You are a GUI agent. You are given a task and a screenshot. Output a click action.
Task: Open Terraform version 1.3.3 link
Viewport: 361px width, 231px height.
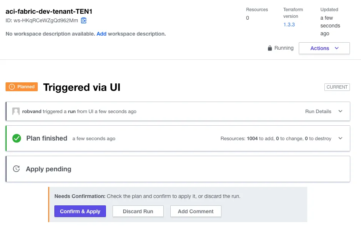coord(289,24)
